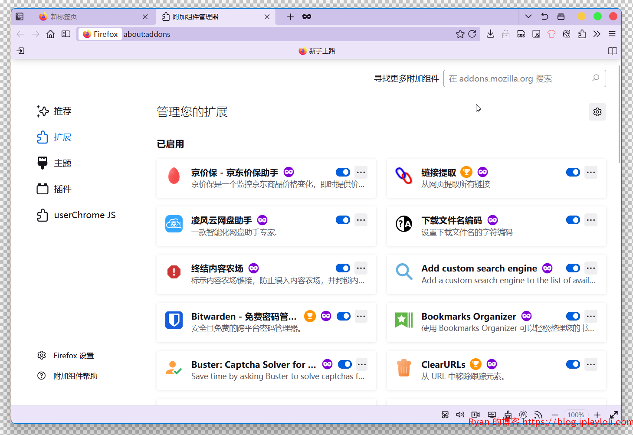Open the extension tools gear button
This screenshot has height=435, width=633.
pyautogui.click(x=597, y=112)
